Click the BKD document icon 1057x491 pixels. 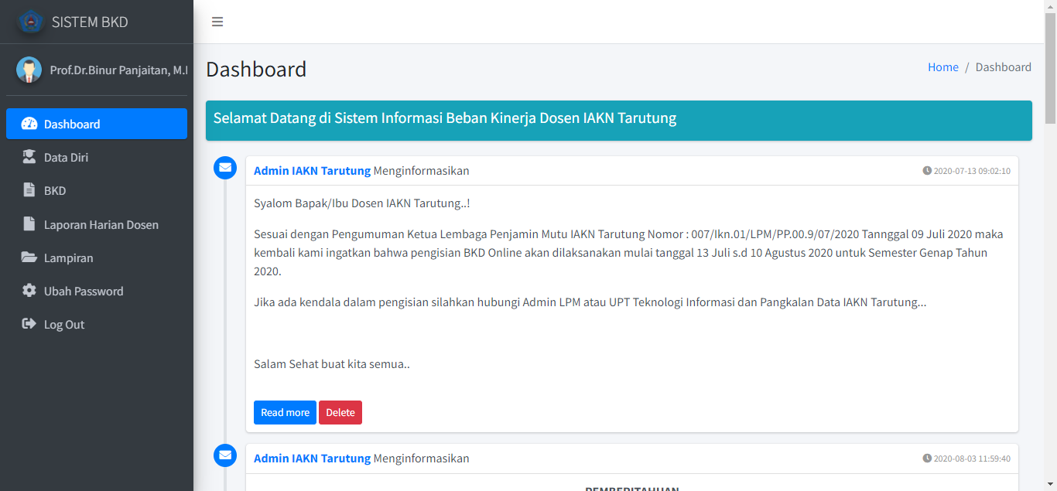click(29, 190)
